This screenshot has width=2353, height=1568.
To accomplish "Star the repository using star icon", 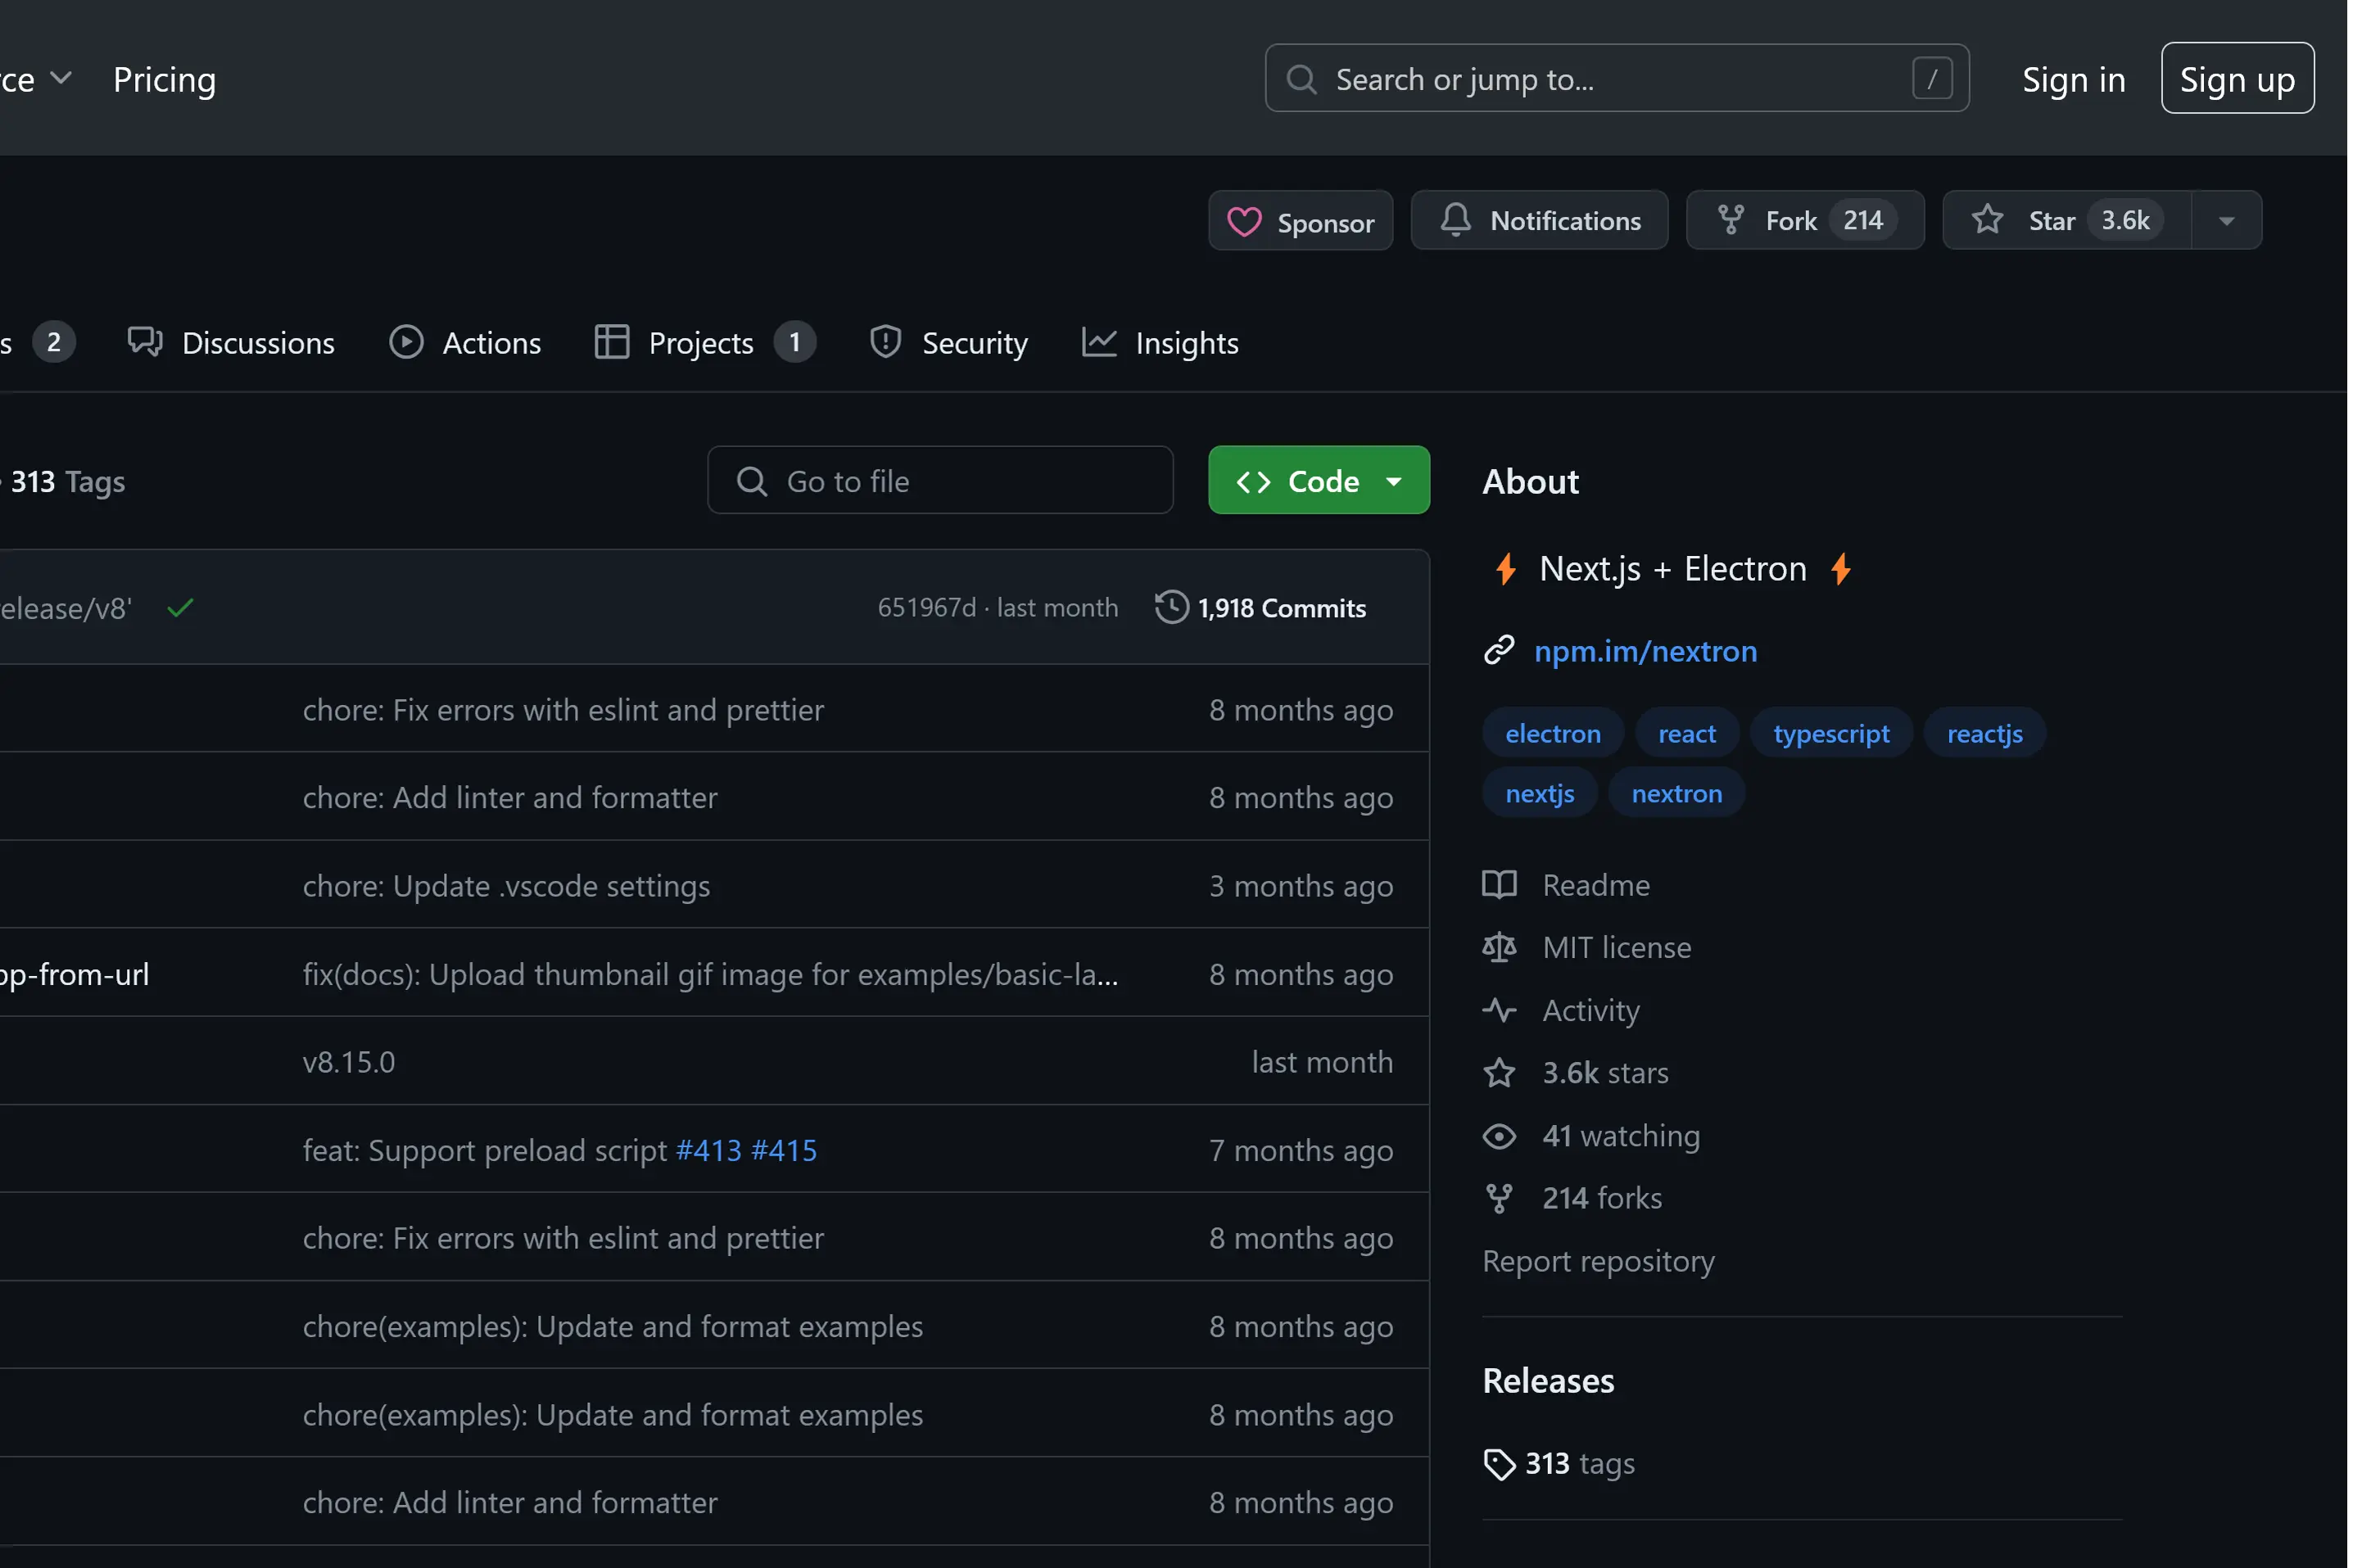I will point(1987,219).
